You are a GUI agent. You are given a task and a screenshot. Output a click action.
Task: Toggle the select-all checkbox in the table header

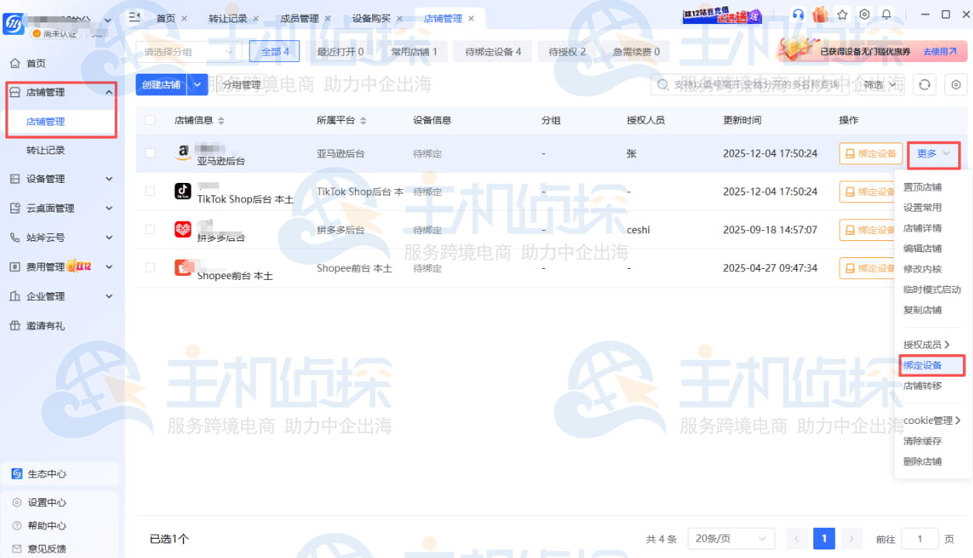click(150, 119)
